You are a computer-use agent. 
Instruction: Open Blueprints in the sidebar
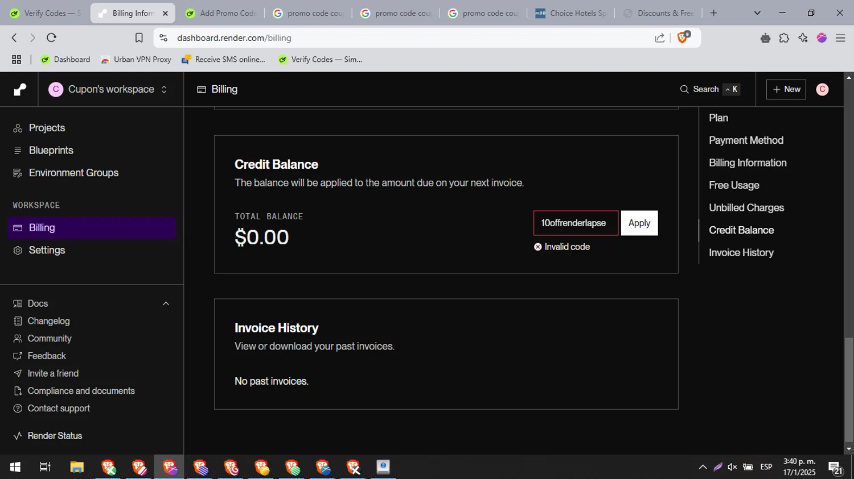tap(51, 151)
